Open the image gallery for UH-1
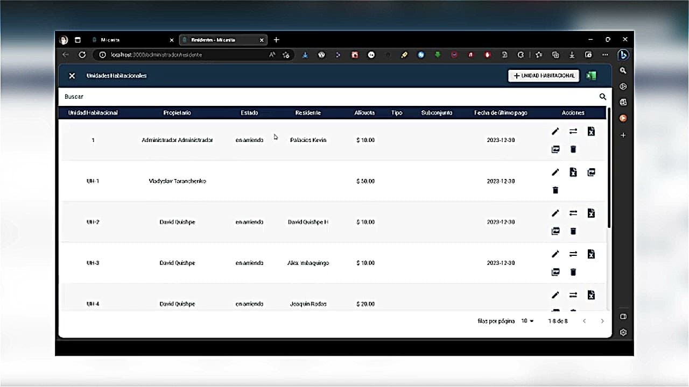 591,173
